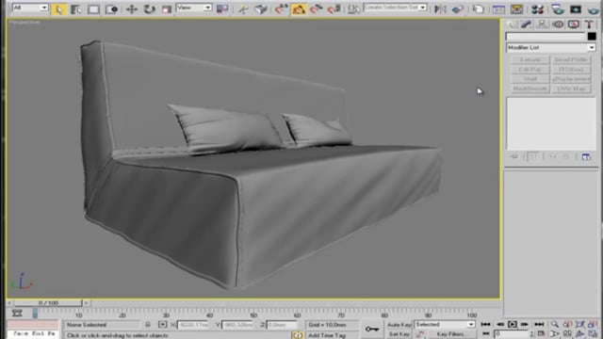Viewport: 603px width, 339px height.
Task: Toggle Absolute/Offset transform type-in mode
Action: pos(162,325)
